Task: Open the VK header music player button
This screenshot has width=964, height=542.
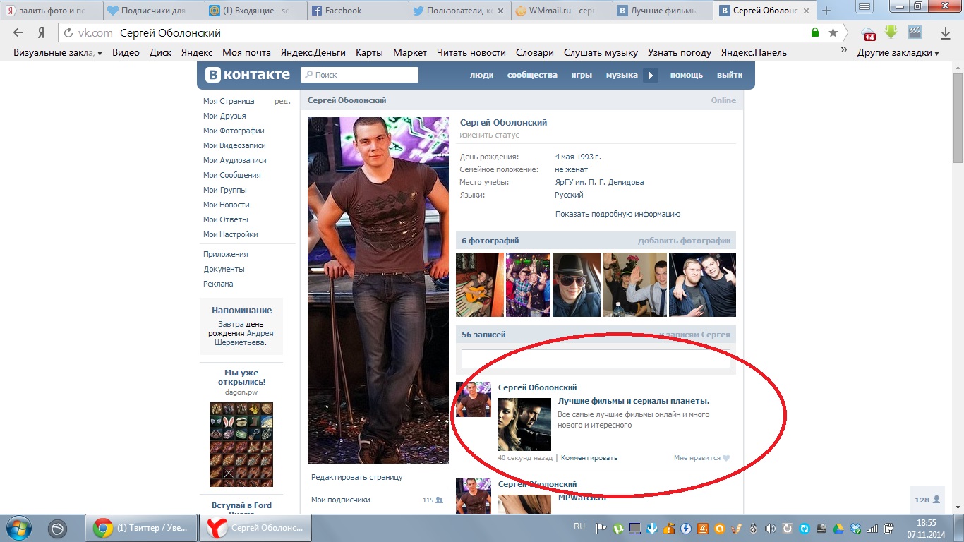Action: [x=651, y=75]
